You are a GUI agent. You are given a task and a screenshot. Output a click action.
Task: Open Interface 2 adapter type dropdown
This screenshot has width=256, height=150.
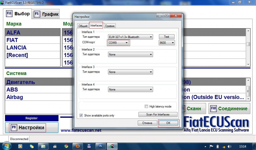click(x=130, y=54)
